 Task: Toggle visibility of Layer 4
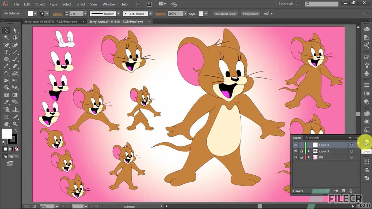click(295, 145)
